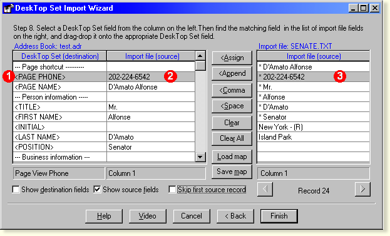Select Island Park source field
The width and height of the screenshot is (390, 236).
pyautogui.click(x=314, y=137)
